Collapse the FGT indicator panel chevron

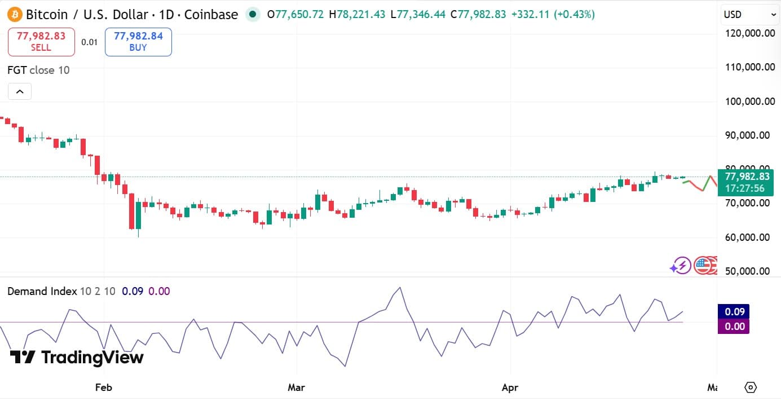[19, 91]
